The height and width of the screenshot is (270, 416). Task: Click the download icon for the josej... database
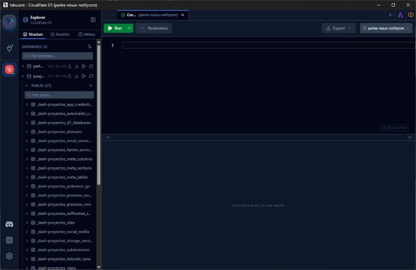pyautogui.click(x=77, y=76)
